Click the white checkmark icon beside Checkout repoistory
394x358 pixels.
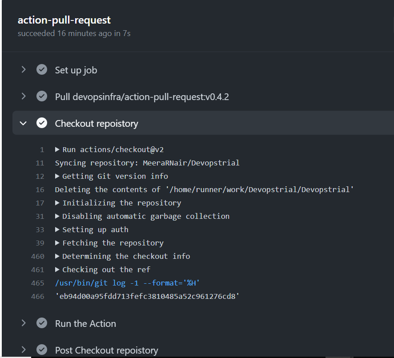coord(42,123)
